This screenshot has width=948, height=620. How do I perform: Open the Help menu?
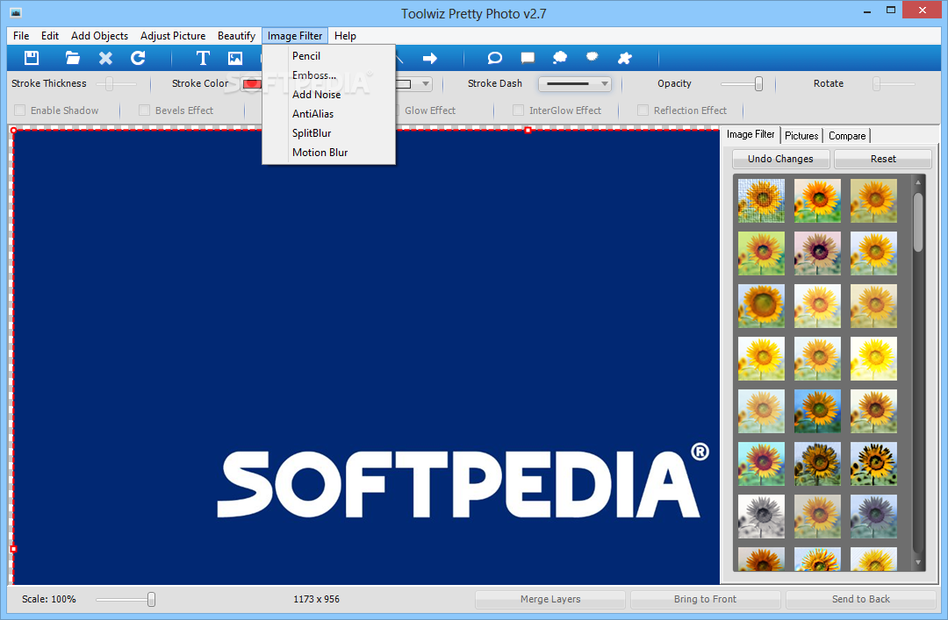[345, 36]
